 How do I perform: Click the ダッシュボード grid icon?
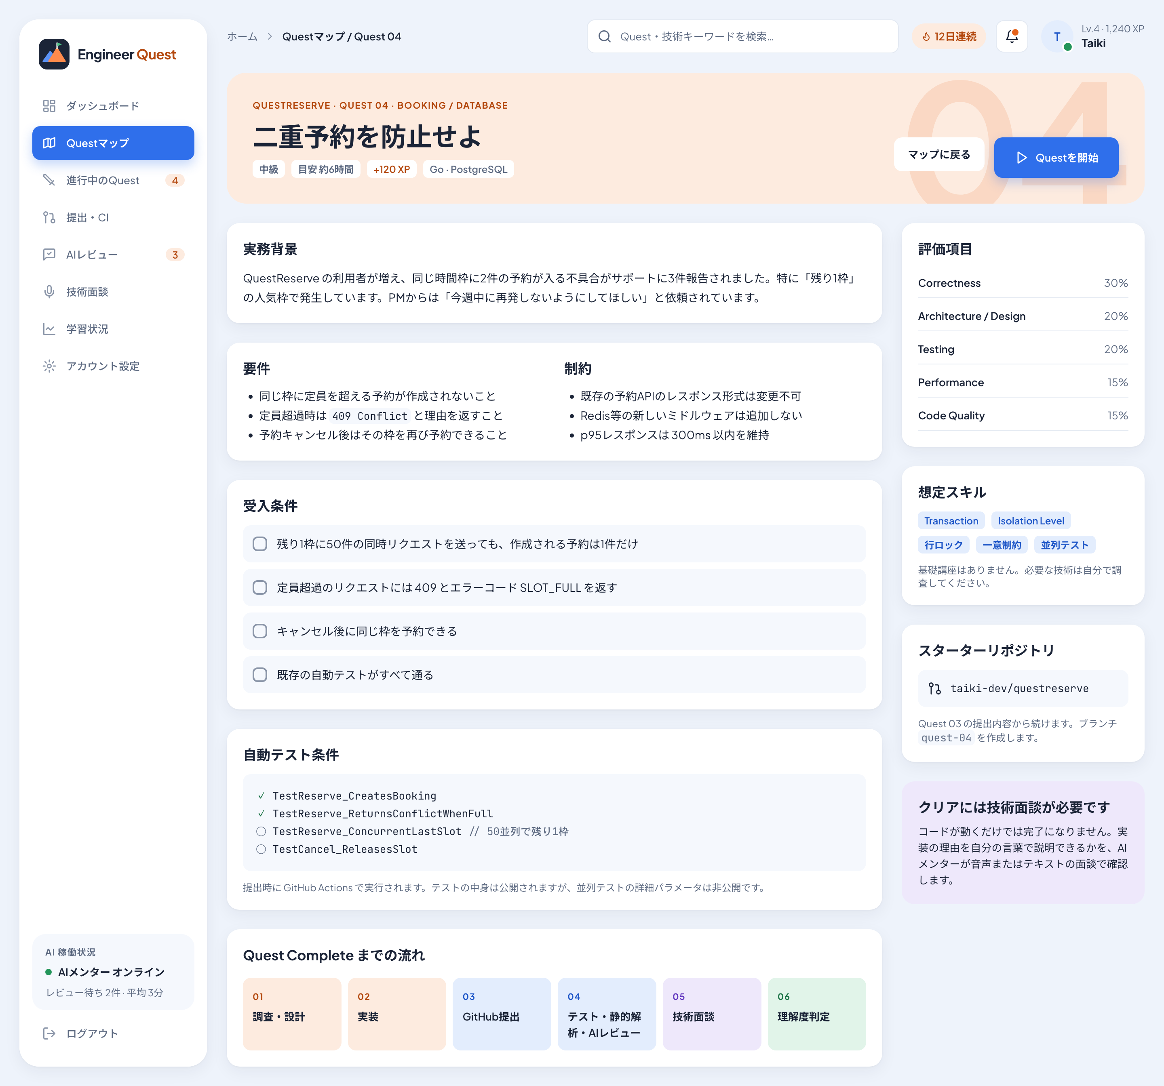[x=49, y=106]
